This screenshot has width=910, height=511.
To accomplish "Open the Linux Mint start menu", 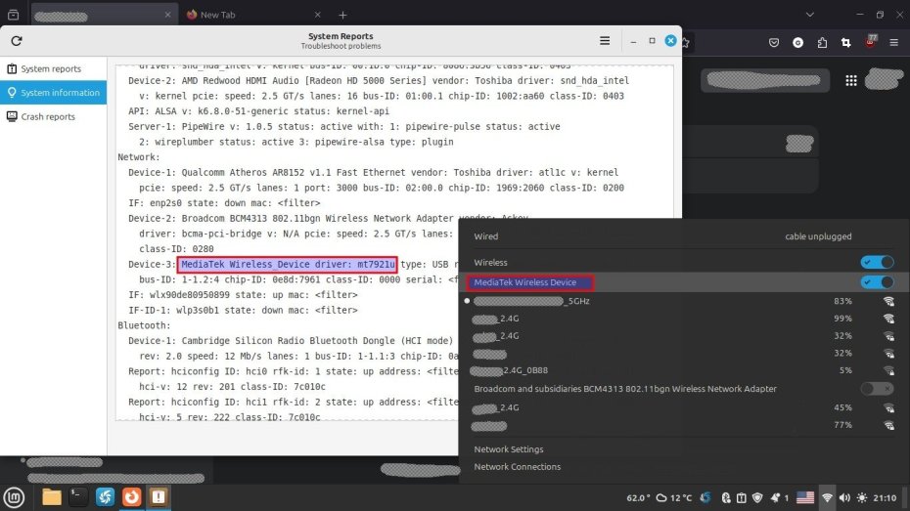I will click(14, 497).
